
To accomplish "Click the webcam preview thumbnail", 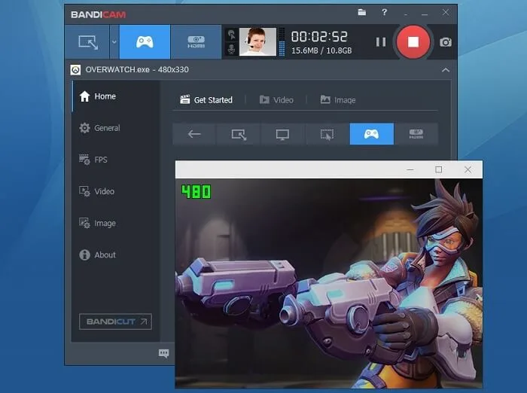I will [257, 41].
